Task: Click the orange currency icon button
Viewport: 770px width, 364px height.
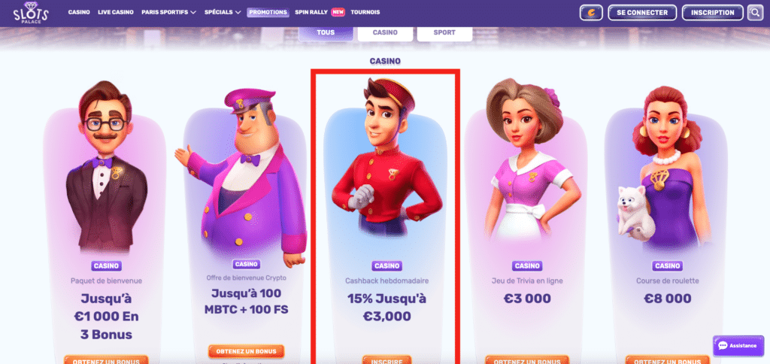Action: click(591, 13)
